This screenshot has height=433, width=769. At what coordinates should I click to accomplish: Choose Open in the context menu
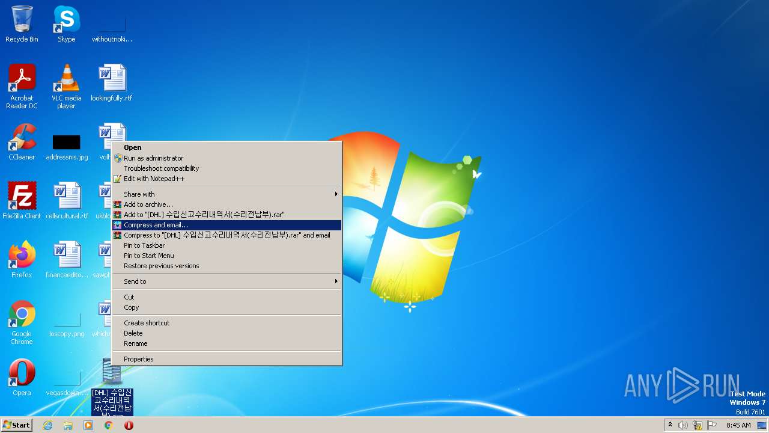[x=227, y=147]
